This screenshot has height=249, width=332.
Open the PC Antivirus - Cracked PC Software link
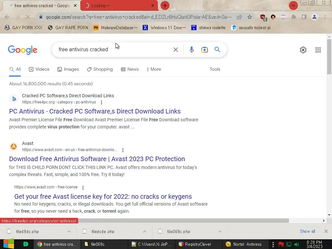[x=95, y=111]
